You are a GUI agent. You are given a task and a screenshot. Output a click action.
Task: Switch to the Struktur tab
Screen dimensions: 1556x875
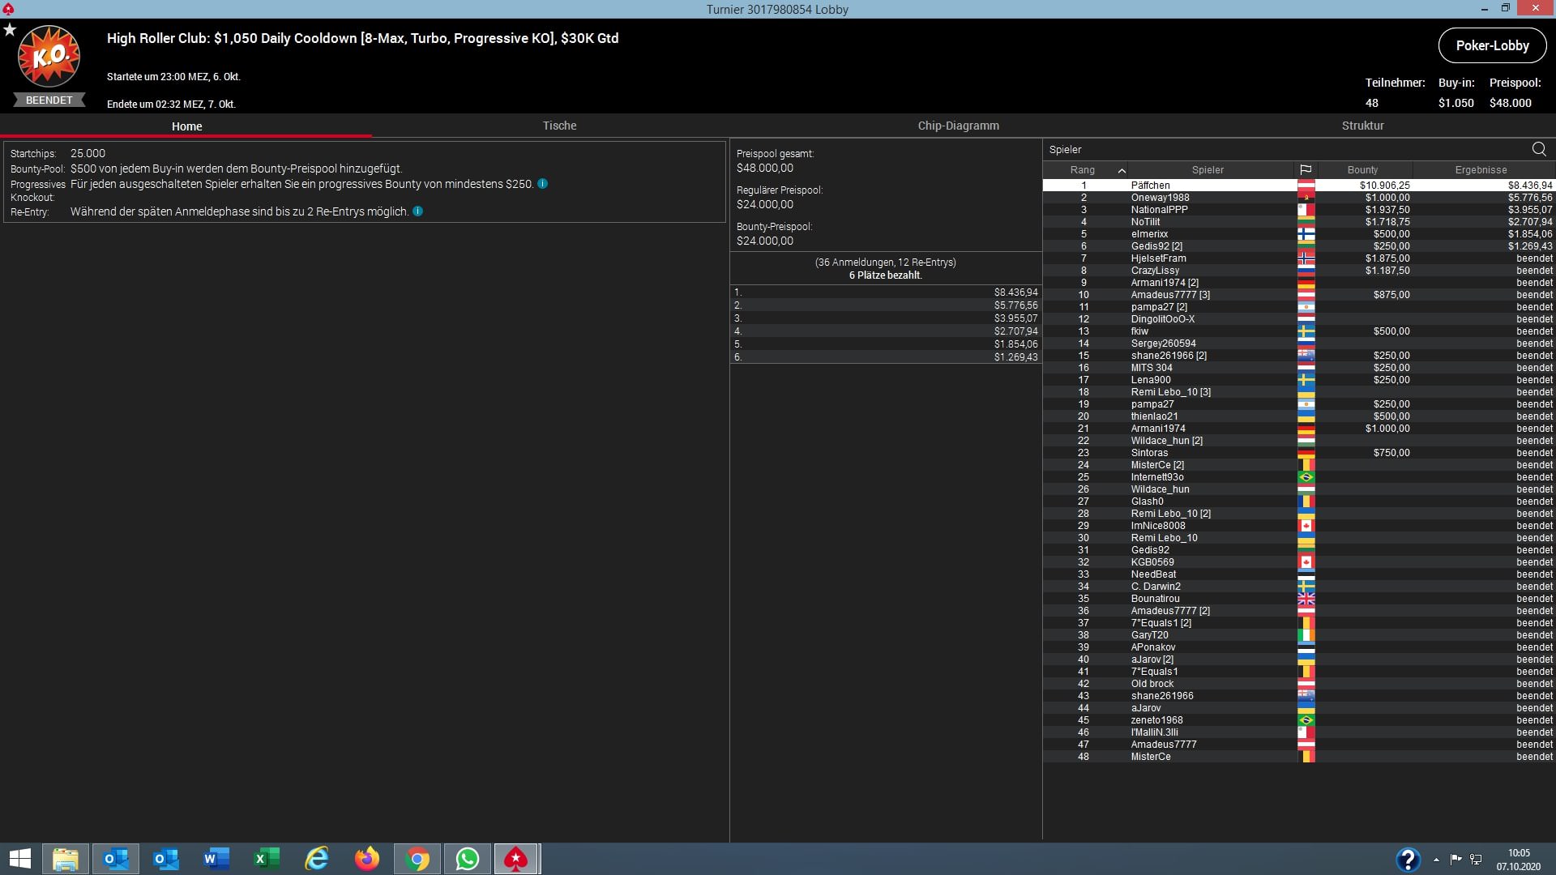1362,126
